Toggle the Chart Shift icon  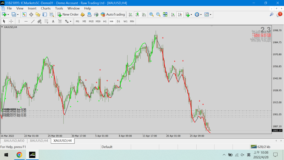[179, 15]
